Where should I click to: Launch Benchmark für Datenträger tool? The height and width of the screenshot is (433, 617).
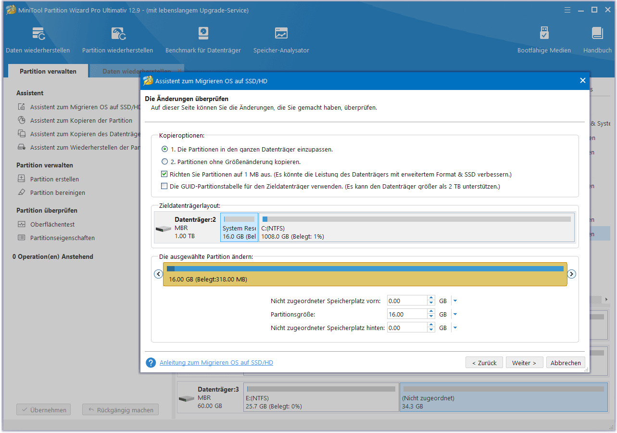[203, 33]
